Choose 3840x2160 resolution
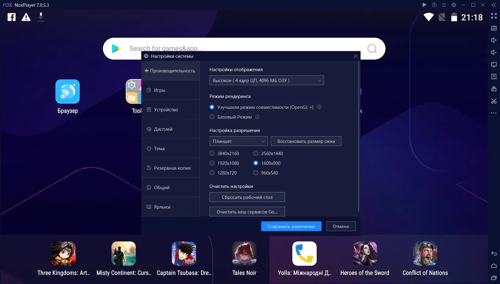500x284 pixels. [x=212, y=153]
